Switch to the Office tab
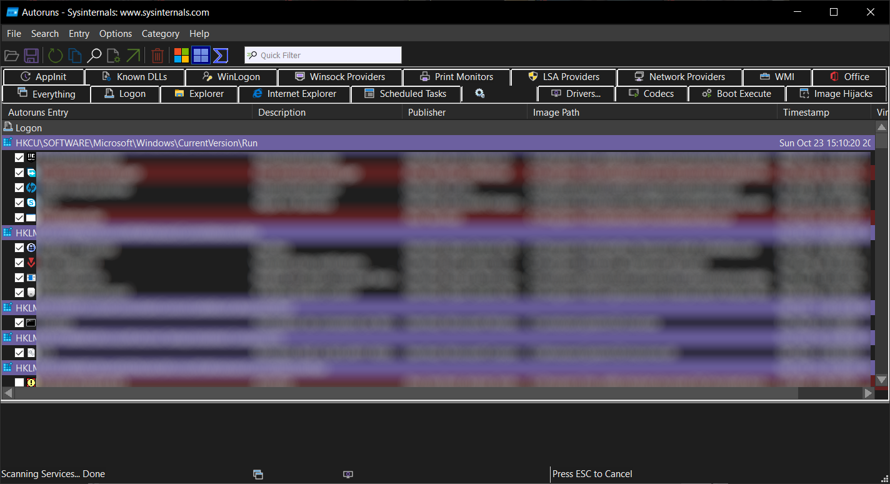The width and height of the screenshot is (890, 484). pyautogui.click(x=849, y=77)
